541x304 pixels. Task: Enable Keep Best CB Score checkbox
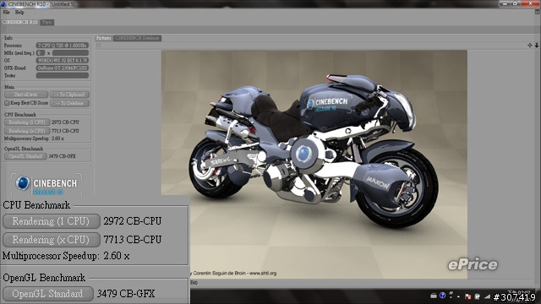pyautogui.click(x=7, y=103)
